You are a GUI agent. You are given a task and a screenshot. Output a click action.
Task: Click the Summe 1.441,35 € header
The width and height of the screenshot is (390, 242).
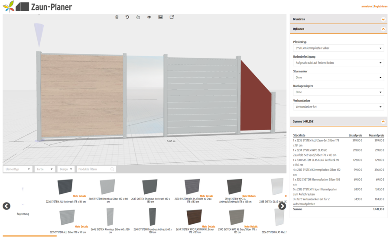click(x=338, y=121)
